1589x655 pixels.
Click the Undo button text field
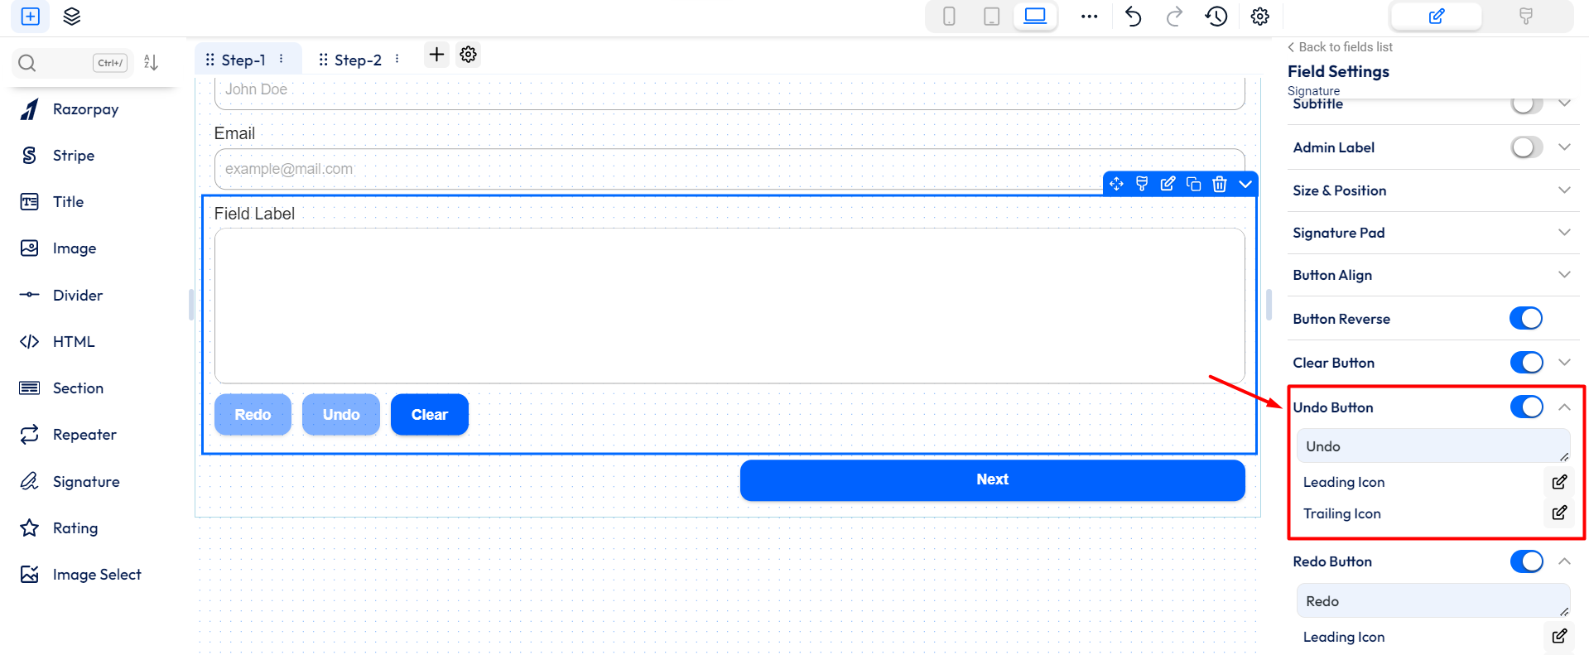pos(1432,446)
